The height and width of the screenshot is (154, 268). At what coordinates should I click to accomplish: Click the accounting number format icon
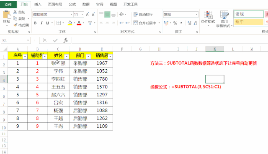(x=166, y=23)
